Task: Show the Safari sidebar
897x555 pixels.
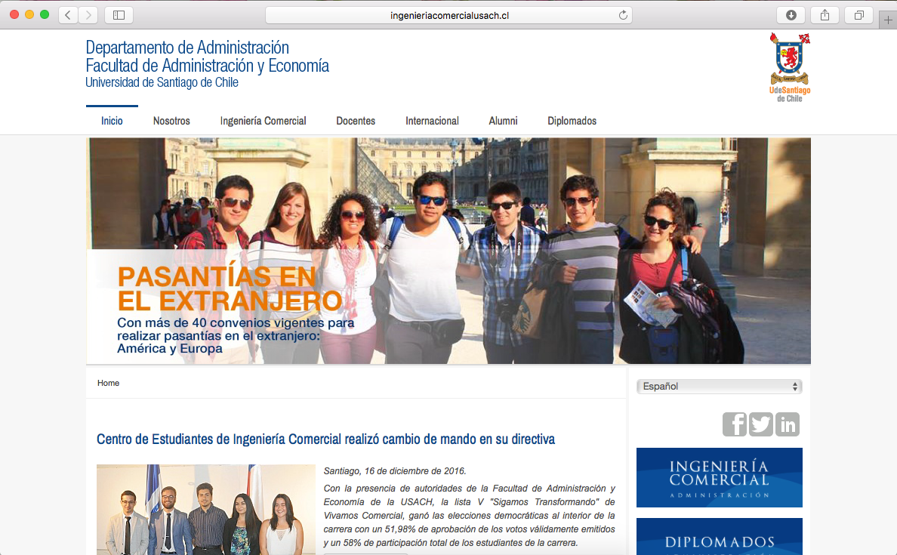Action: pyautogui.click(x=119, y=15)
